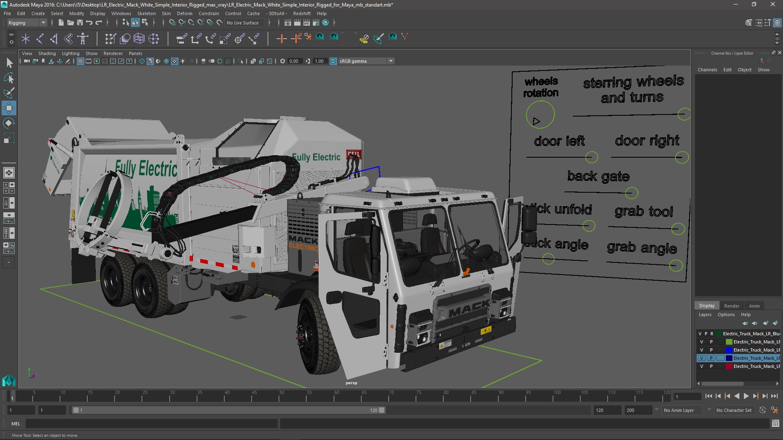
Task: Open the shelf options gear menu
Action: (x=11, y=42)
